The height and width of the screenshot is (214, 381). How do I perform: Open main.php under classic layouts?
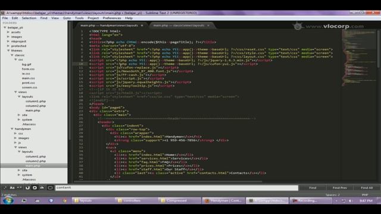(33, 111)
